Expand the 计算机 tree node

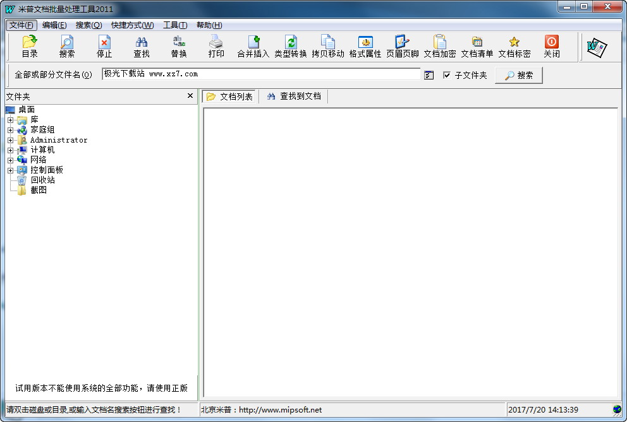[x=10, y=150]
